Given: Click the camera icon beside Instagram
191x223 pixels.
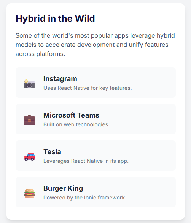Looking at the screenshot, I should tap(29, 84).
